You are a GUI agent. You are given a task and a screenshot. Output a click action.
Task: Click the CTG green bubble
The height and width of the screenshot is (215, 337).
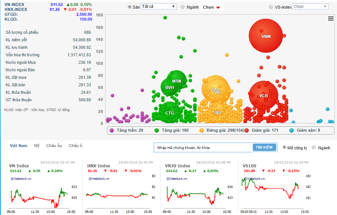click(x=169, y=113)
